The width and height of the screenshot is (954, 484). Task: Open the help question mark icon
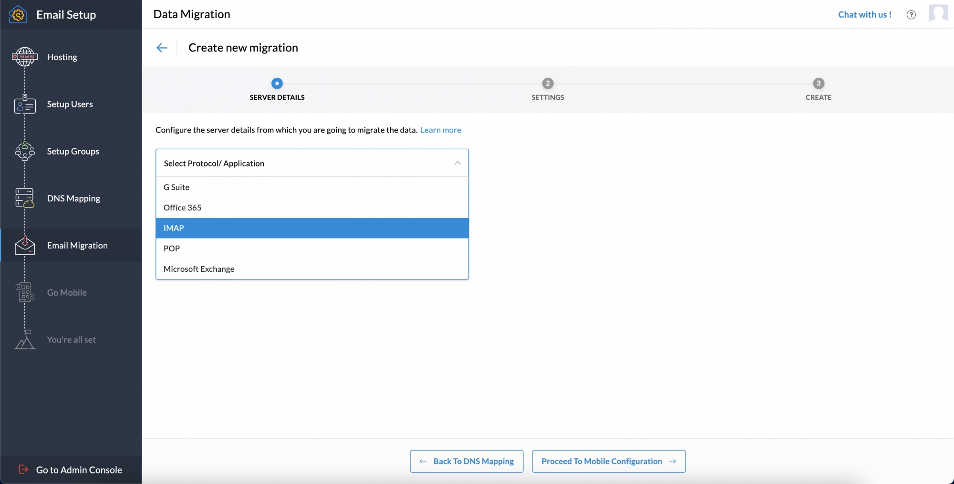[911, 14]
